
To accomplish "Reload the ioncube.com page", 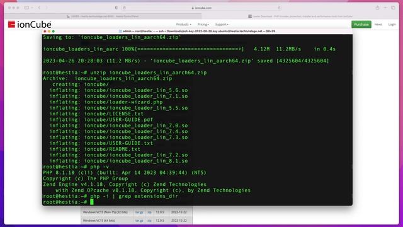I will click(x=279, y=8).
